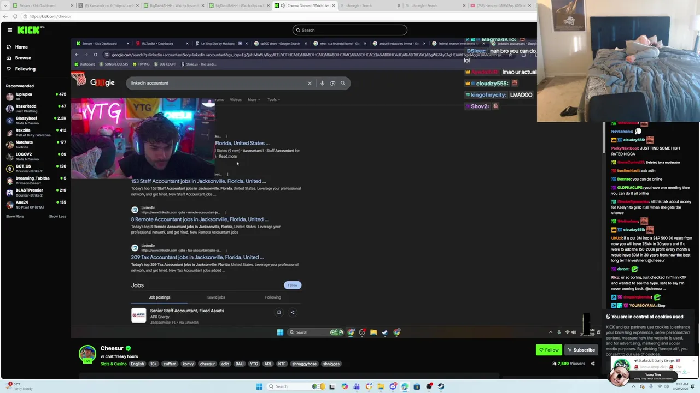Bookmark the Senior Staff Accountant job
The width and height of the screenshot is (700, 393).
pyautogui.click(x=279, y=313)
